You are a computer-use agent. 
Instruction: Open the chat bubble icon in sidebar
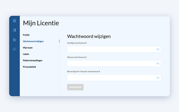click(14, 49)
